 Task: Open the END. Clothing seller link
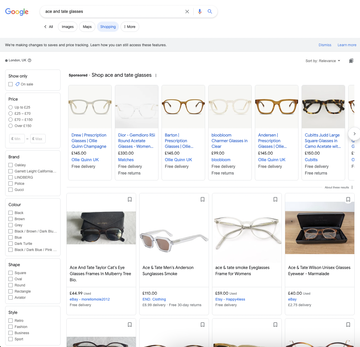(154, 299)
